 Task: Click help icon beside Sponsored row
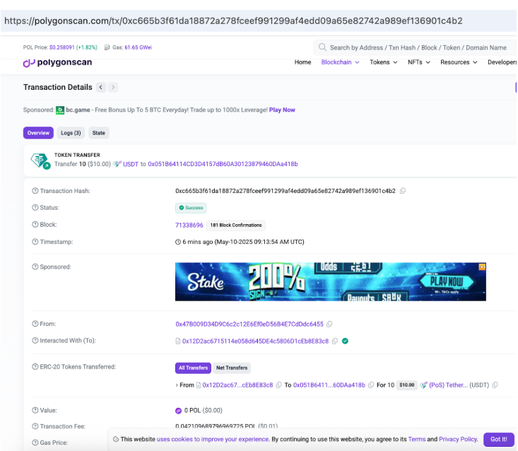pyautogui.click(x=35, y=266)
